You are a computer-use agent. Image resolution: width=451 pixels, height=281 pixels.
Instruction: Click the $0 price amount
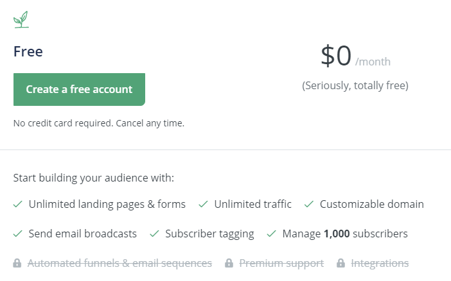[336, 56]
